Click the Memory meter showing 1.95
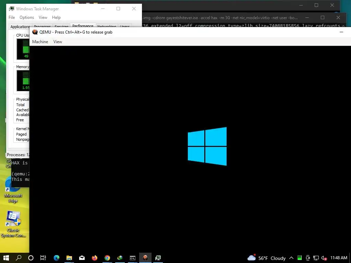 (x=23, y=81)
